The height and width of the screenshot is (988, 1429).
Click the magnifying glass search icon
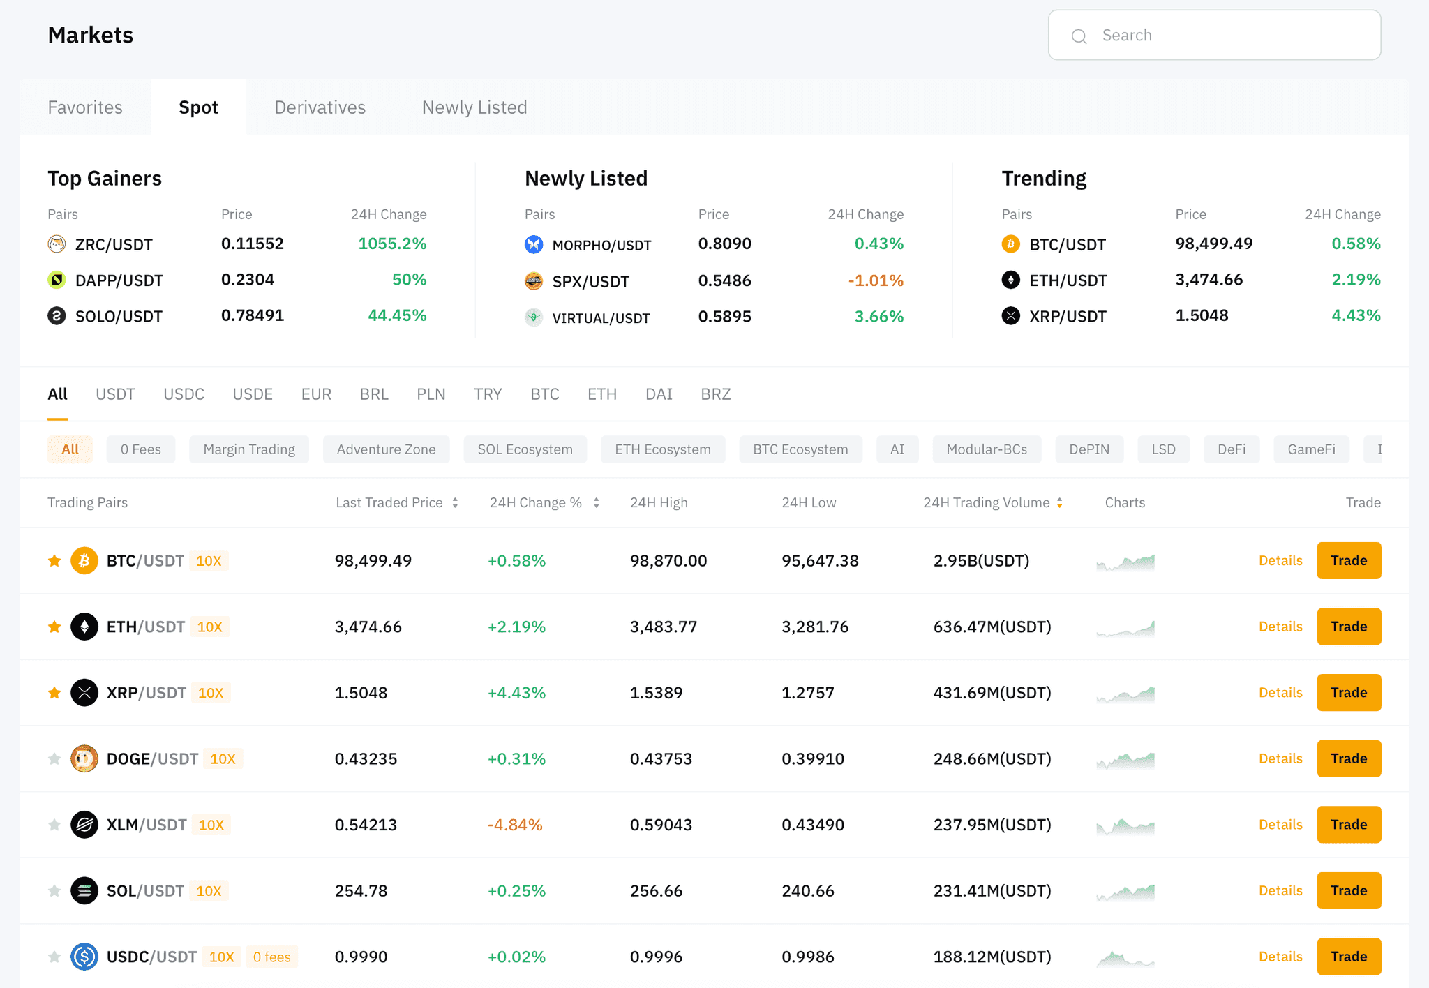point(1079,35)
